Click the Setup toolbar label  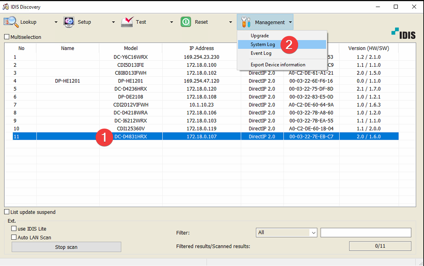pos(84,22)
